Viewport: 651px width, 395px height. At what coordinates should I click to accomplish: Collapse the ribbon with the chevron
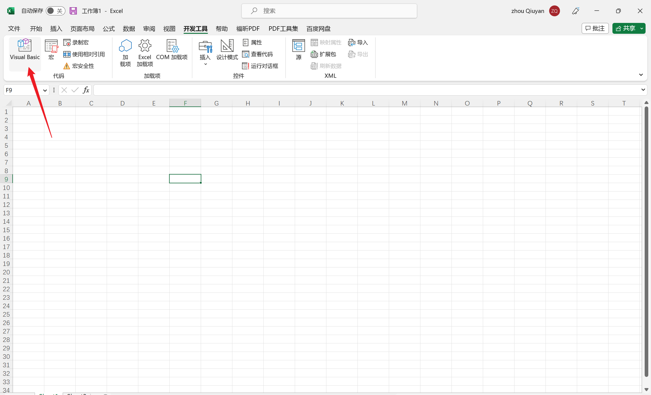pos(641,75)
